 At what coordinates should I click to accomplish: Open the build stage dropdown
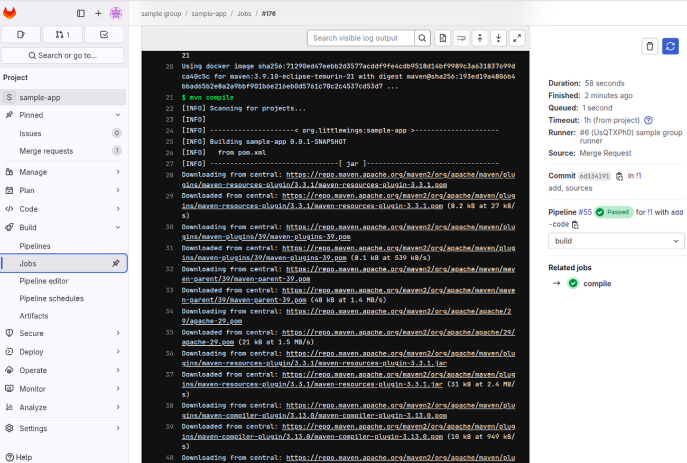[616, 241]
